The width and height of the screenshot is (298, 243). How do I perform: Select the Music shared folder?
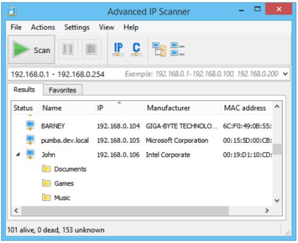[x=56, y=197]
